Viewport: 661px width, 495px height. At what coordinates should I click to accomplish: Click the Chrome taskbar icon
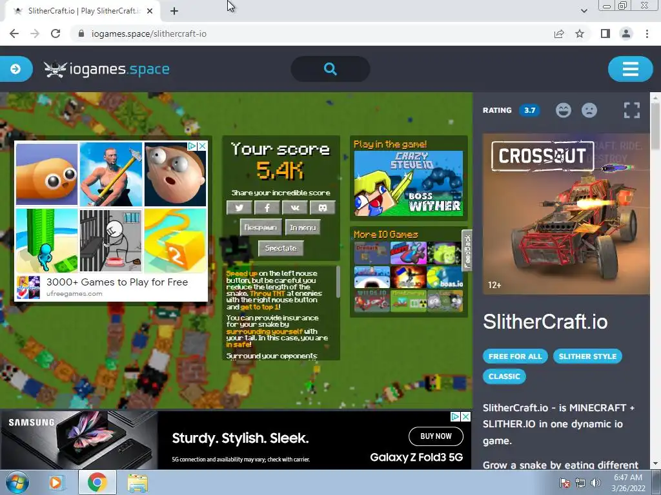pyautogui.click(x=97, y=482)
